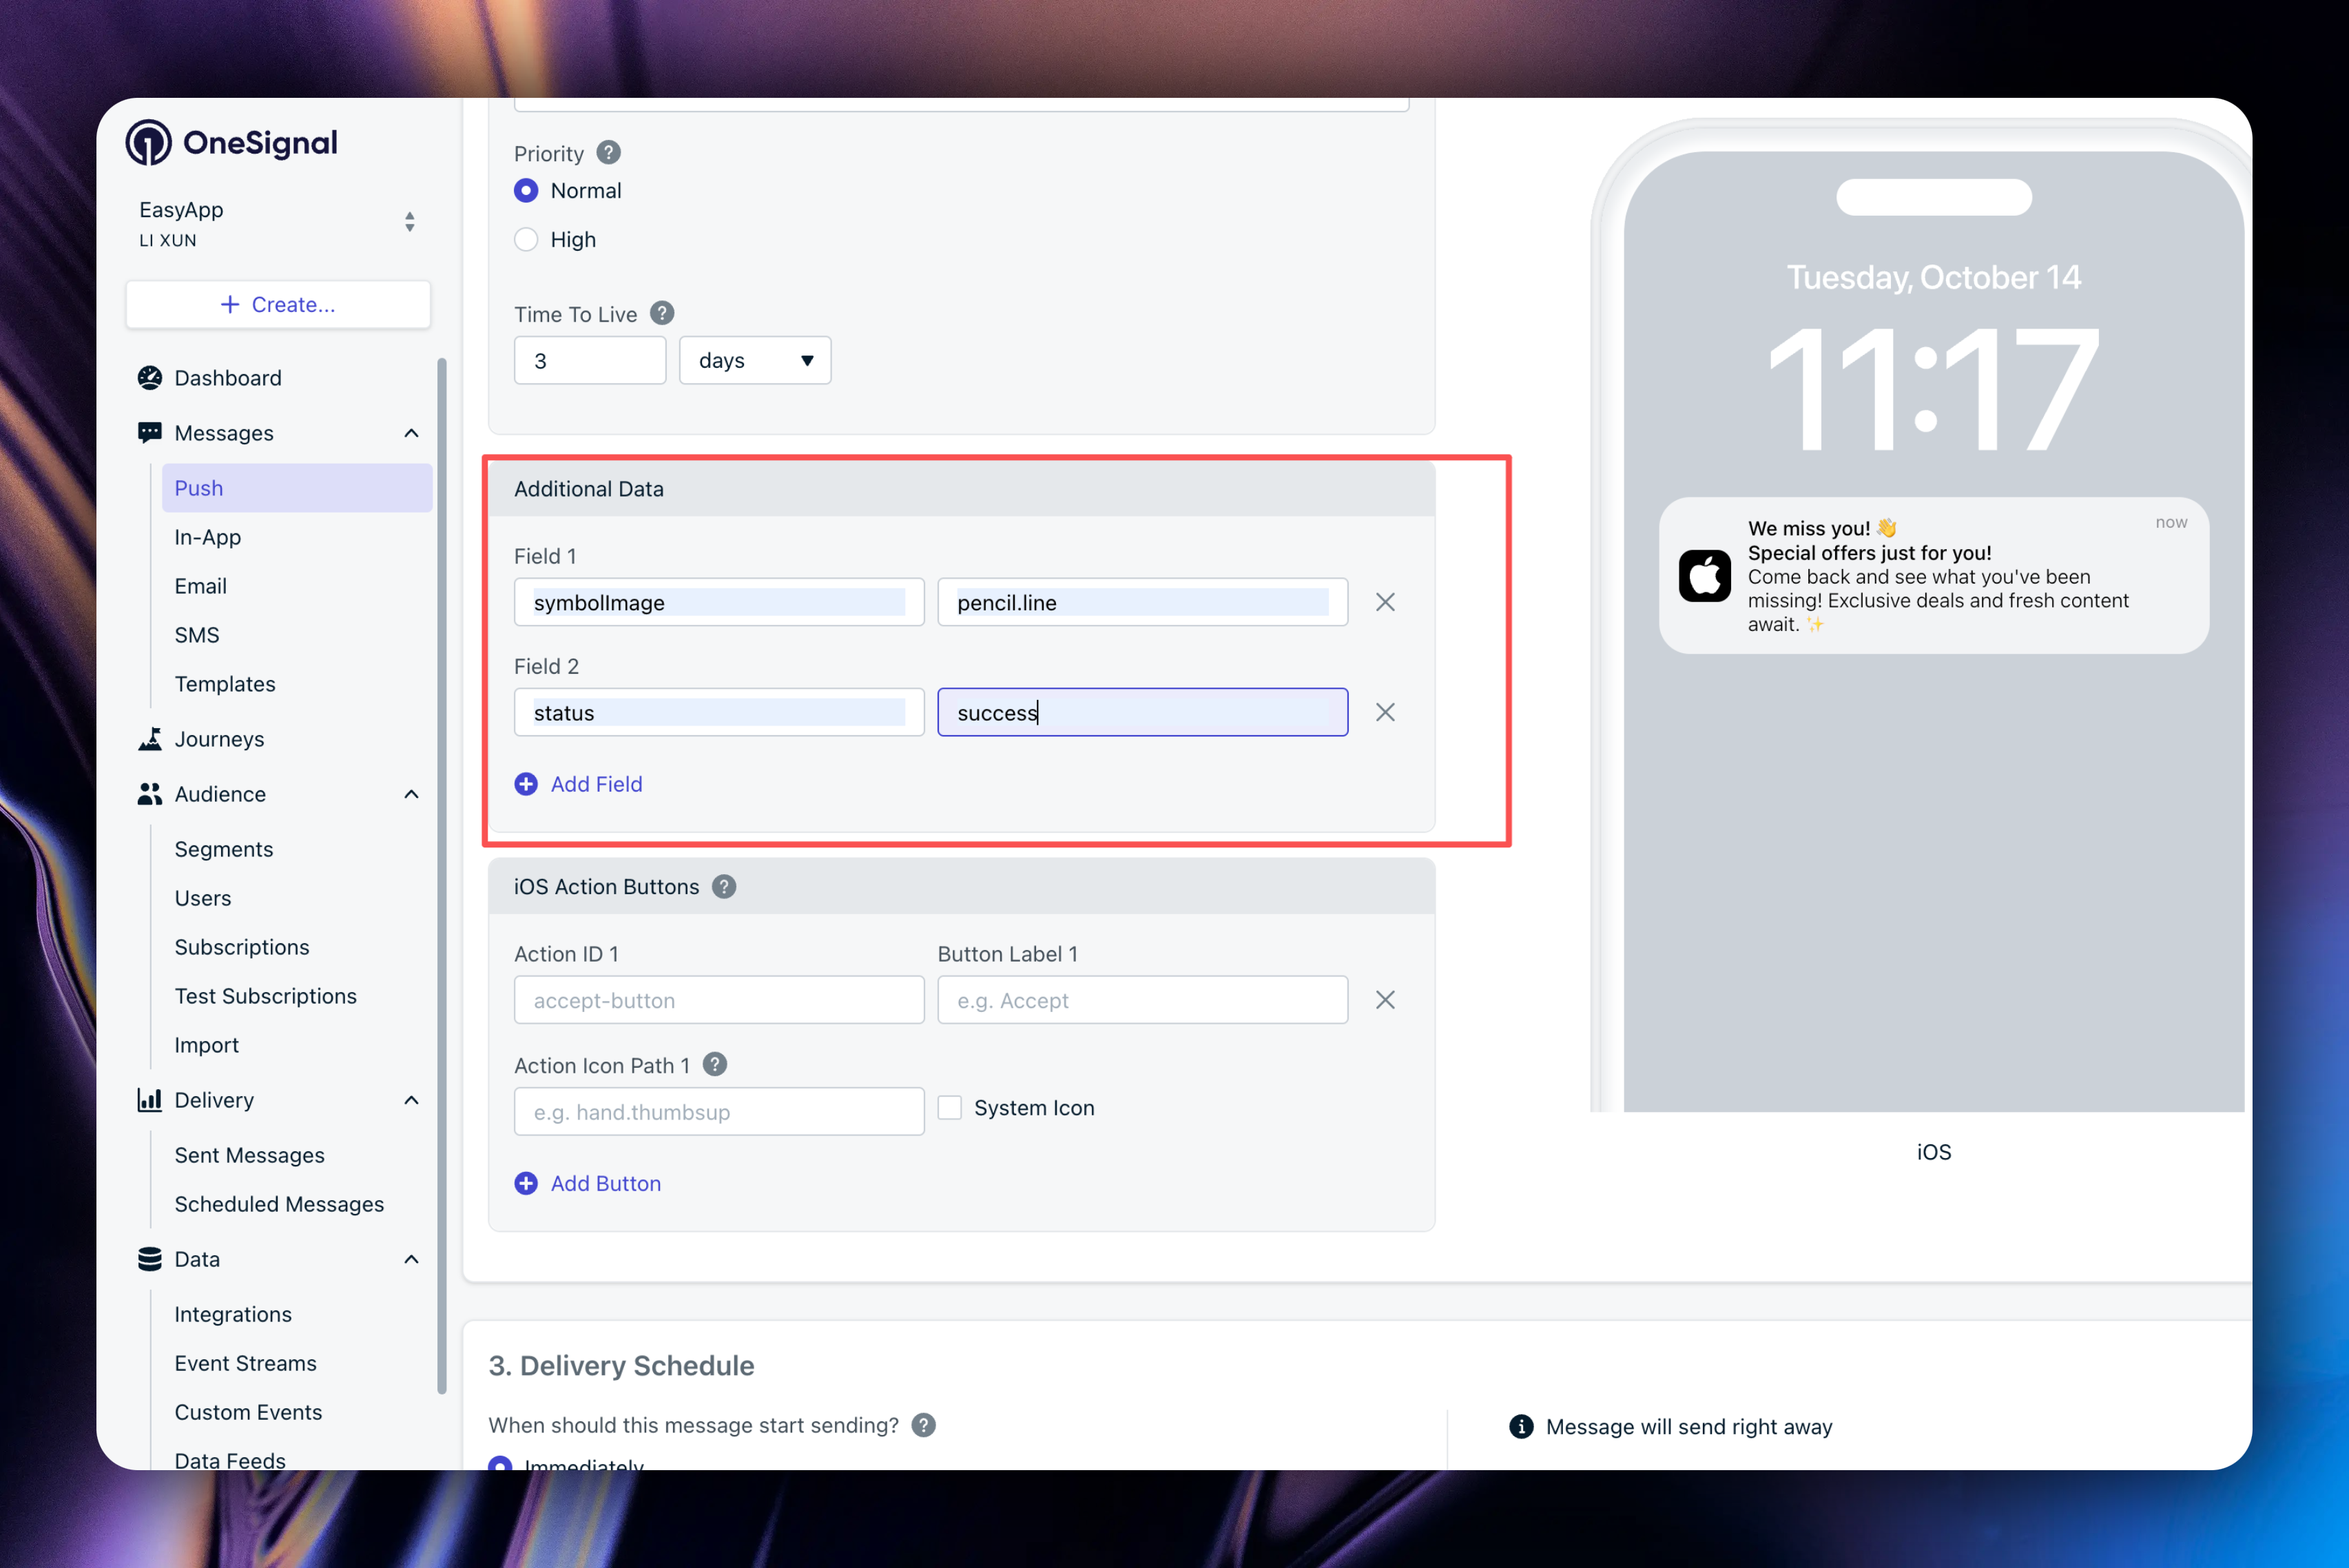Remove Field 1 using its X icon
The height and width of the screenshot is (1568, 2349).
click(1385, 602)
